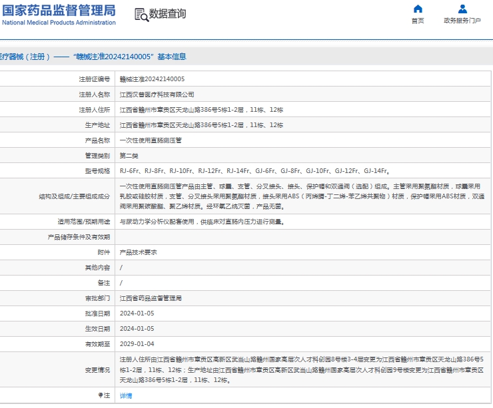Click the 批准日期 value 2024-01-05

pyautogui.click(x=137, y=313)
